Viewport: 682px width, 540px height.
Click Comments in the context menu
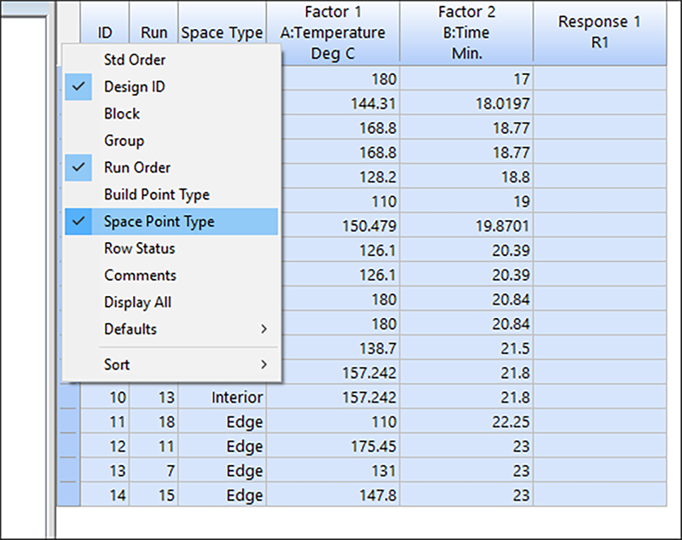coord(140,276)
